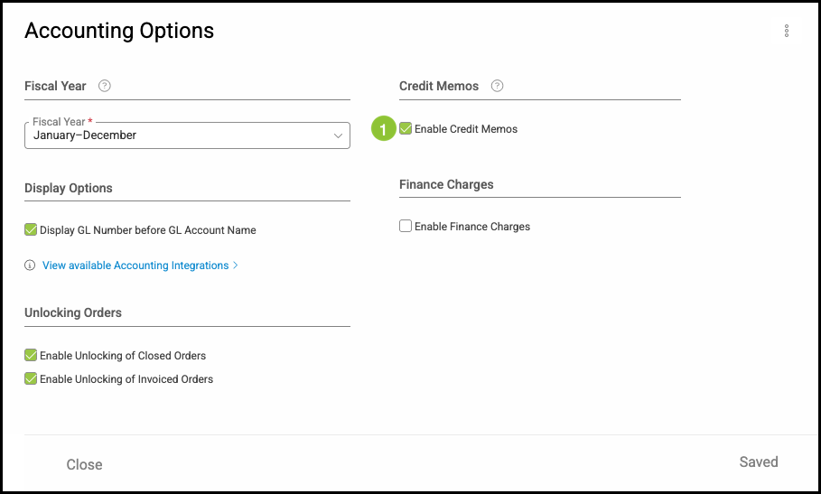Open the three-dot more options menu

coord(787,32)
